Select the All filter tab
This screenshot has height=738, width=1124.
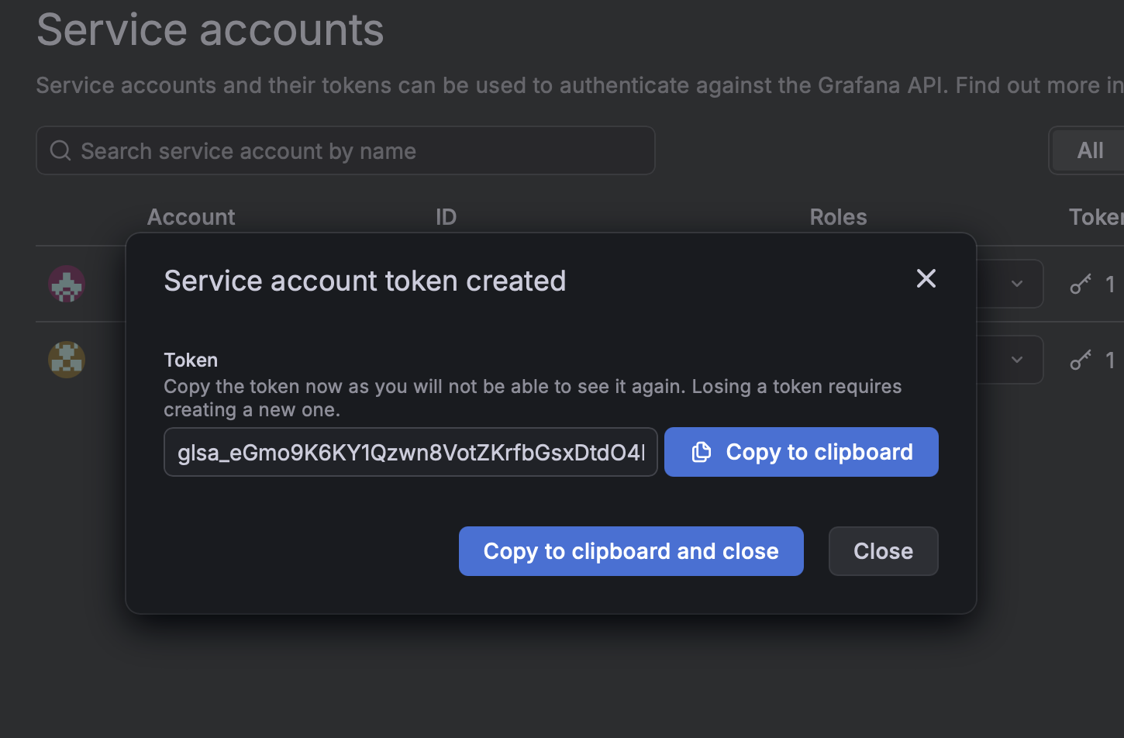pos(1090,150)
